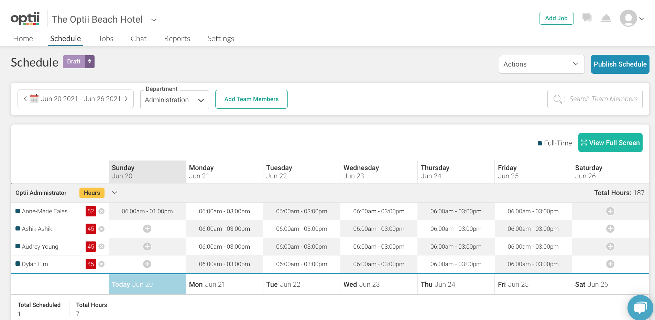Open Dylan Firn Thursday shift
This screenshot has height=320, width=655.
pos(456,264)
